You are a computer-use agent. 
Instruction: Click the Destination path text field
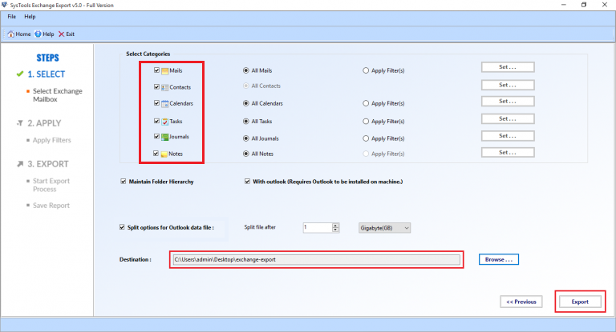click(316, 259)
